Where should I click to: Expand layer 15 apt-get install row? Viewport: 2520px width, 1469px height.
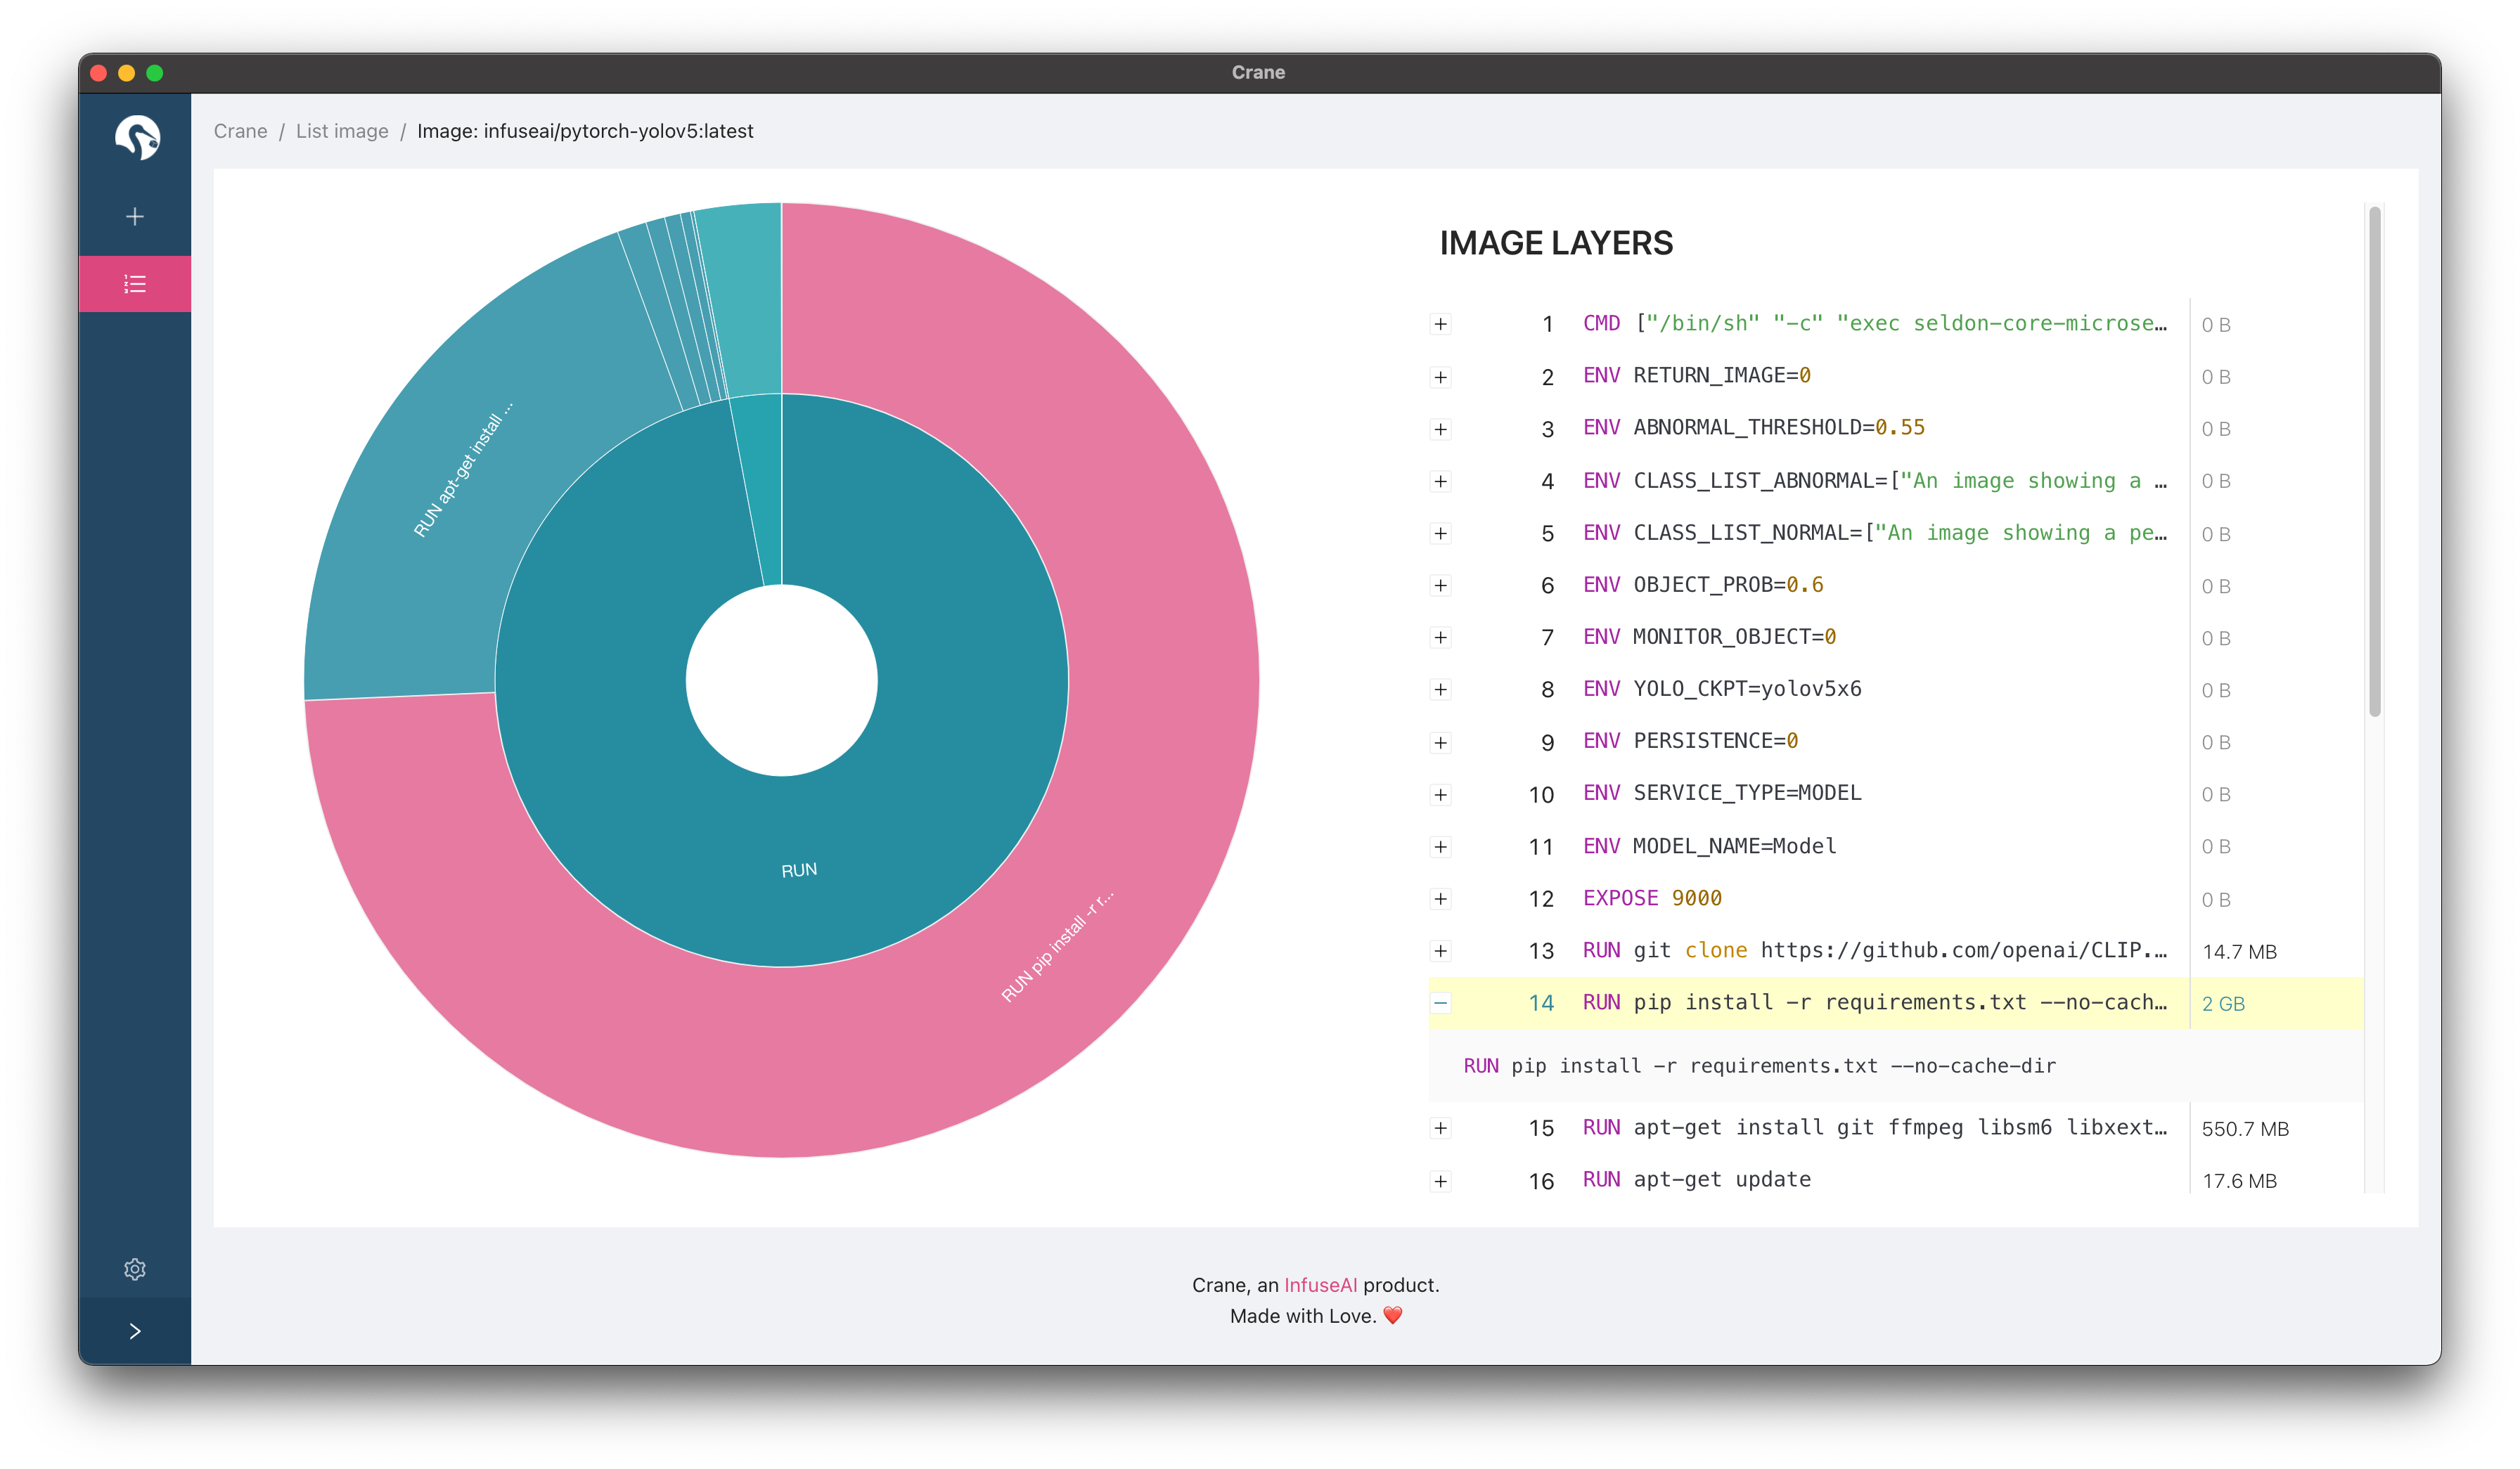click(1440, 1128)
